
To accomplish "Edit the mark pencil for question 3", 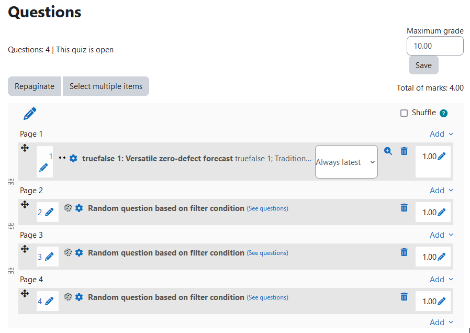I will pyautogui.click(x=442, y=257).
